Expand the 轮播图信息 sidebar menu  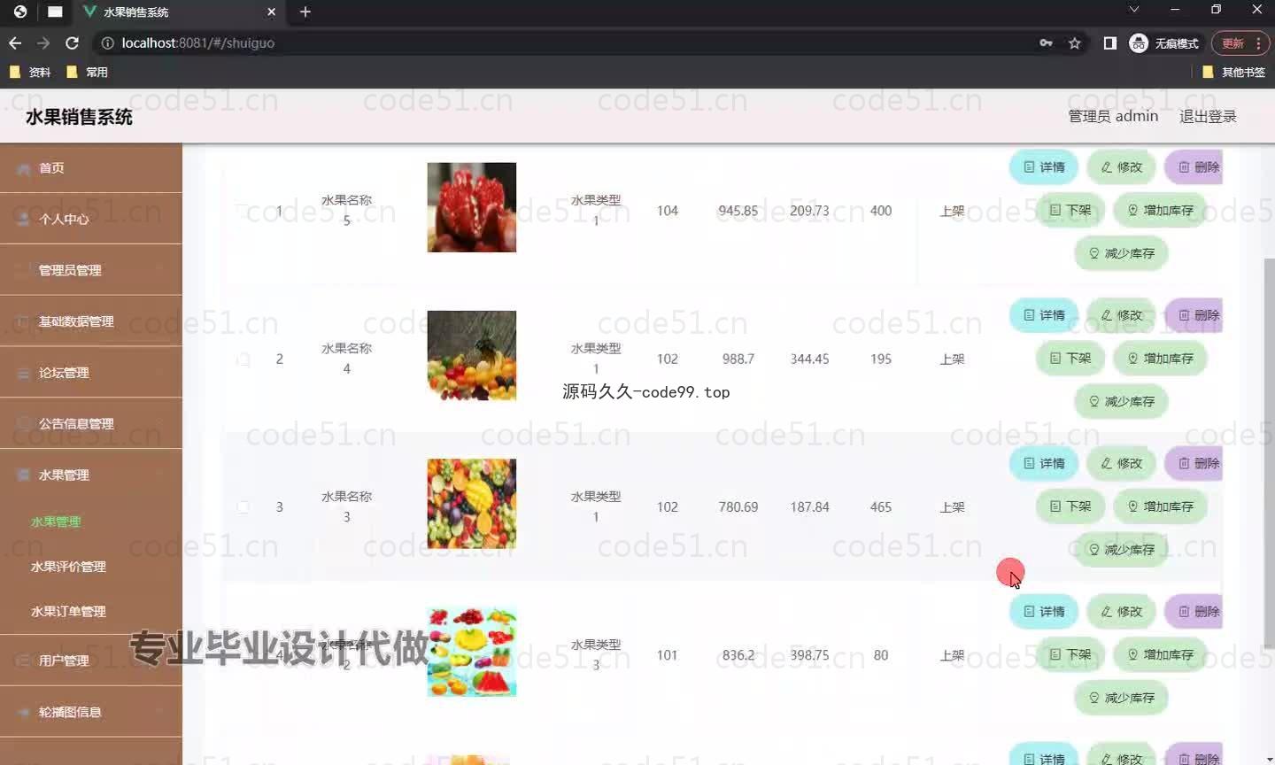[x=91, y=712]
